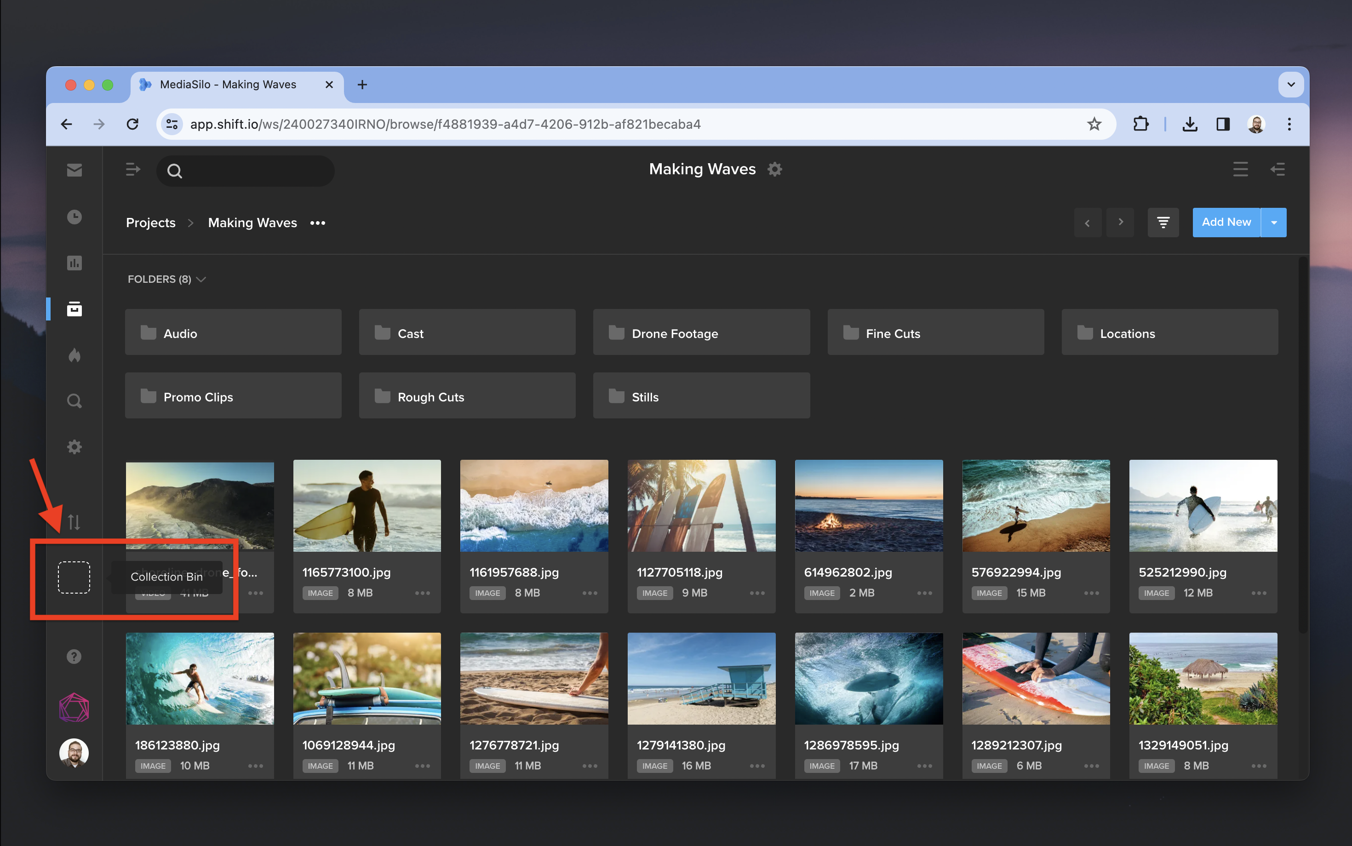This screenshot has height=846, width=1352.
Task: Open the Drone Footage folder
Action: (x=701, y=332)
